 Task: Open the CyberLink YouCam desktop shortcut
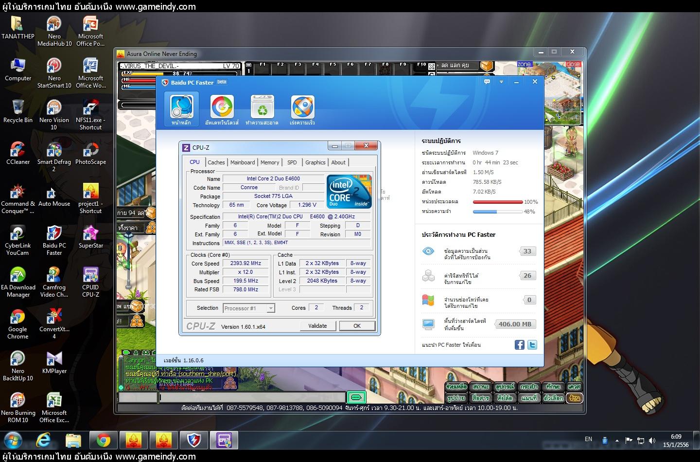pyautogui.click(x=18, y=240)
